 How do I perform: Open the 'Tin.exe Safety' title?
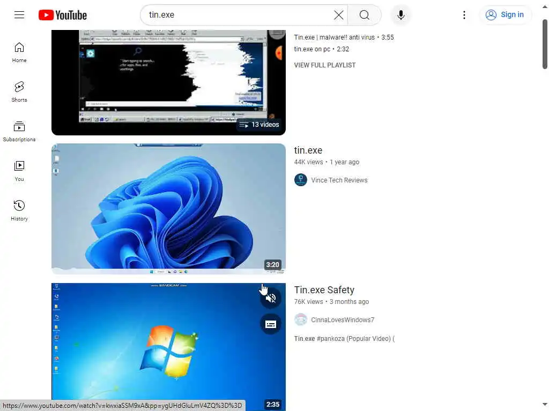(x=324, y=290)
